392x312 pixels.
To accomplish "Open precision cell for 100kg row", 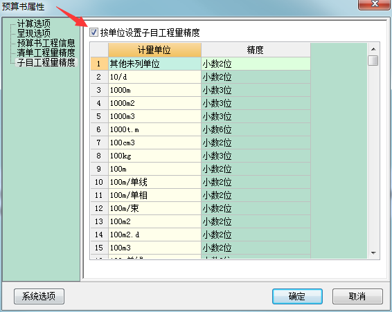I will 256,156.
